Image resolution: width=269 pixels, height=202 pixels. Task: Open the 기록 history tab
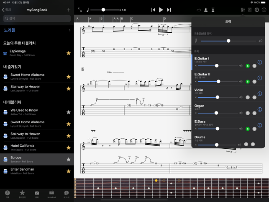click(8, 194)
